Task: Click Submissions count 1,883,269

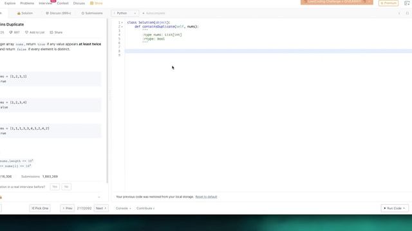Action: pos(50,176)
